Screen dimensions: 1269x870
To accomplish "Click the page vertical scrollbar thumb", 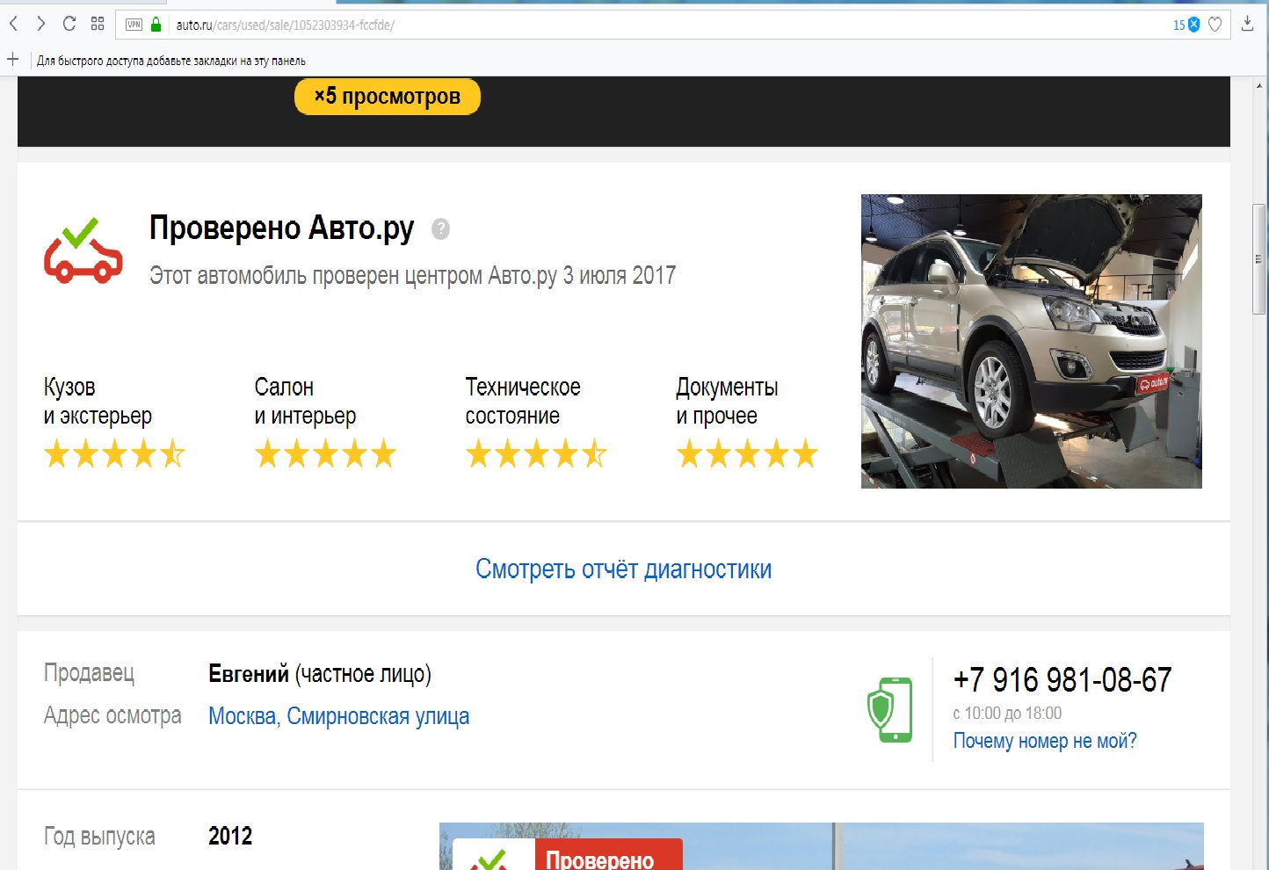I will [1259, 258].
